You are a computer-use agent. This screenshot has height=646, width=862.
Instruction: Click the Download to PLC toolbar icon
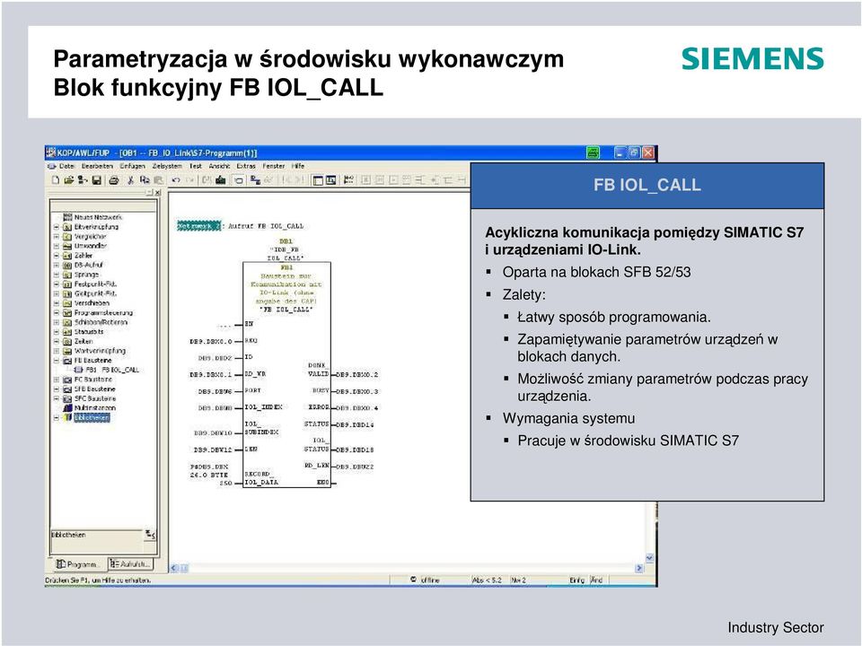[x=221, y=179]
